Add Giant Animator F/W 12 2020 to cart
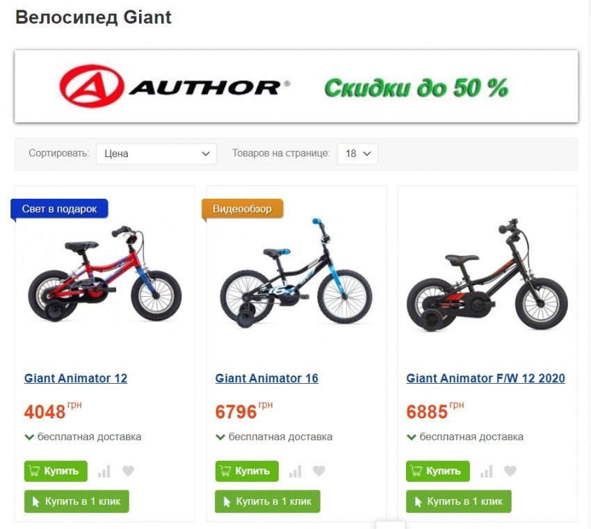This screenshot has width=591, height=529. coord(438,471)
